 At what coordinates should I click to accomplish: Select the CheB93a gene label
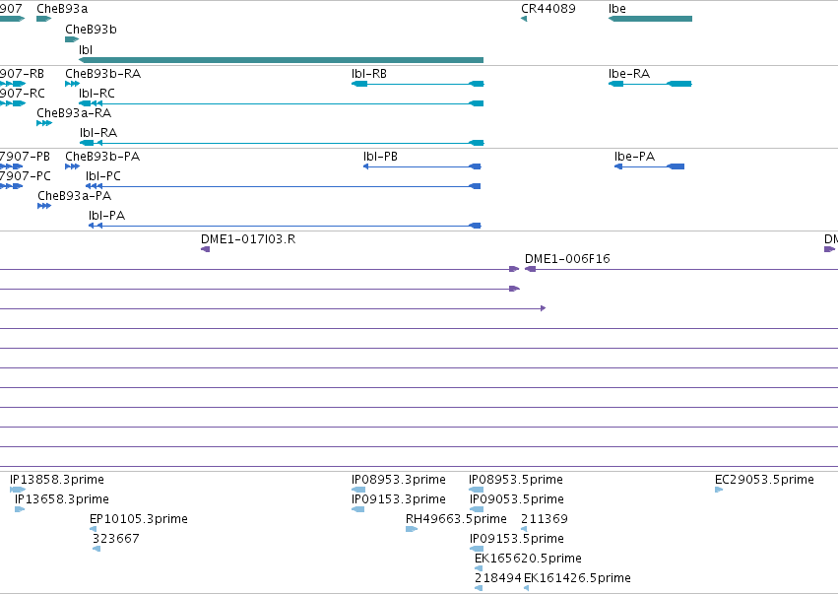click(62, 9)
